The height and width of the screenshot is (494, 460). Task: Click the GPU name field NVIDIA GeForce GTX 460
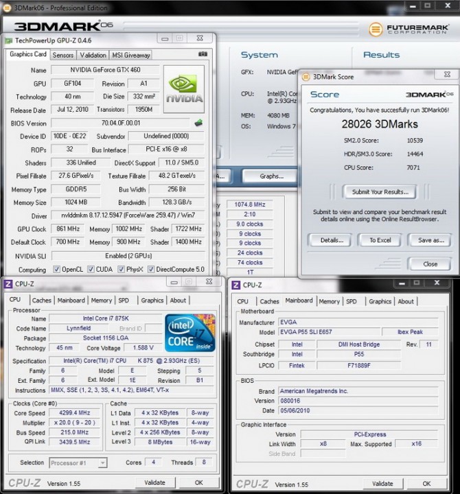[x=105, y=69]
